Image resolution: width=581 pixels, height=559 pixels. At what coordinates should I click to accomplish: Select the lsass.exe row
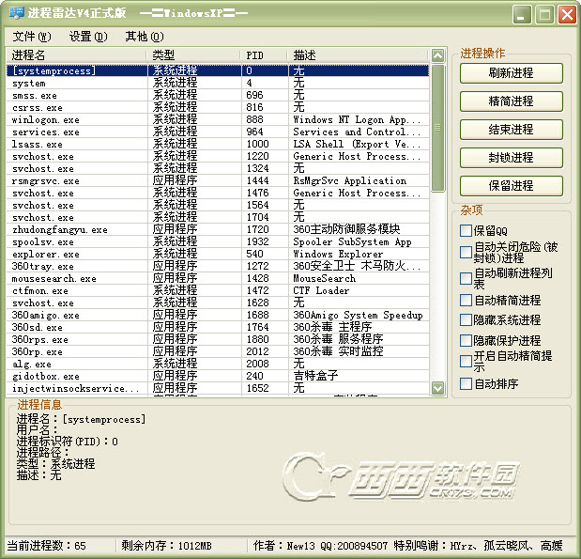(218, 144)
